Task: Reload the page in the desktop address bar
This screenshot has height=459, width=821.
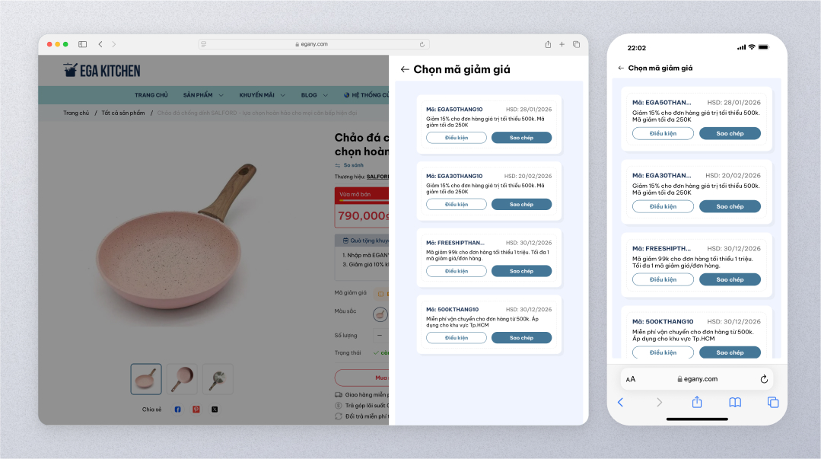Action: (x=422, y=45)
